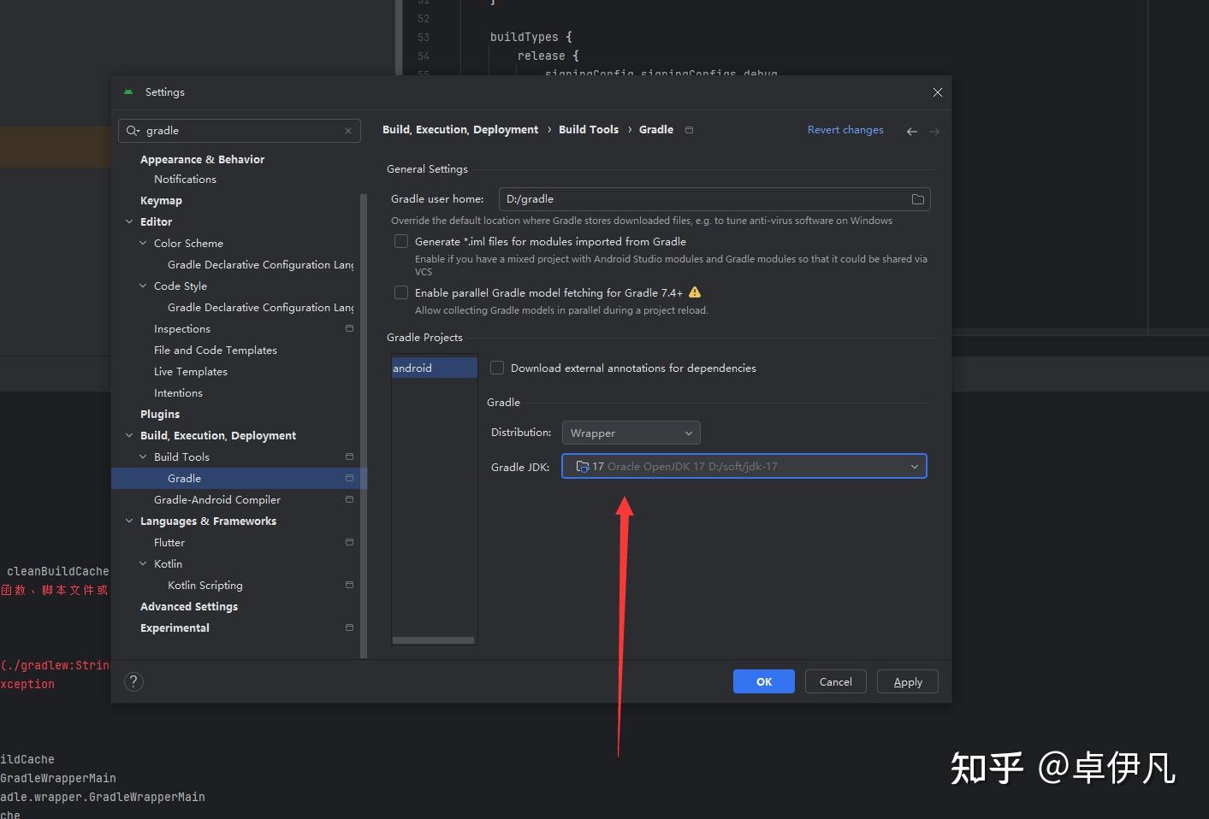Select Build, Execution, Deployment breadcrumb entry
Viewport: 1209px width, 819px height.
(x=460, y=129)
